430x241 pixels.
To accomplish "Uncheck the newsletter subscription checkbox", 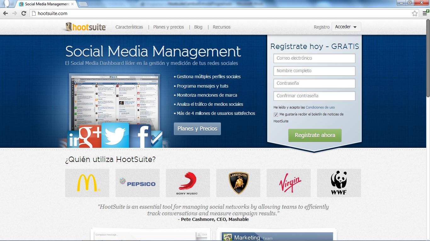I will (276, 115).
